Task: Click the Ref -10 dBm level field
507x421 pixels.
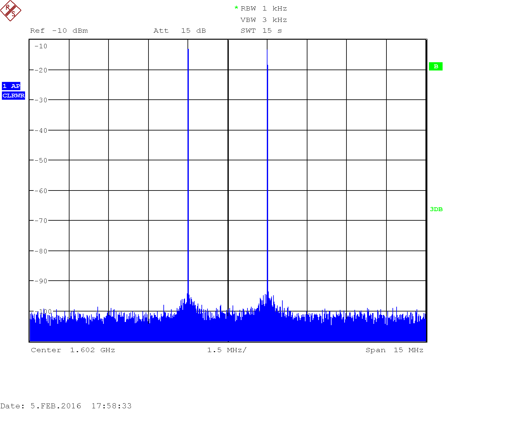Action: click(x=59, y=31)
